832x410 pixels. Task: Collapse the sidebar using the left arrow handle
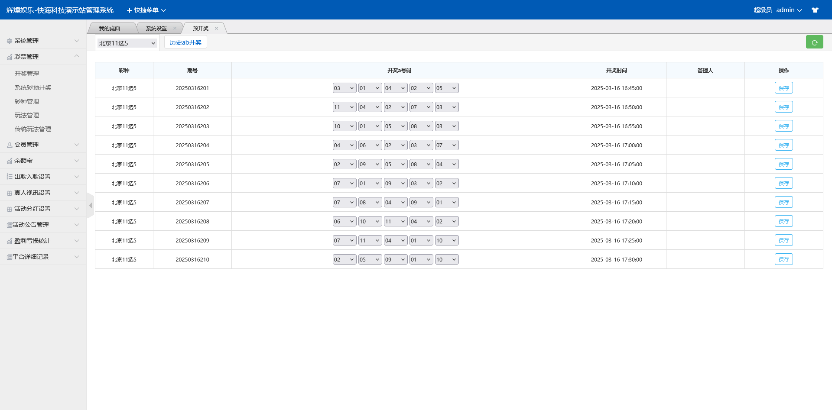90,206
